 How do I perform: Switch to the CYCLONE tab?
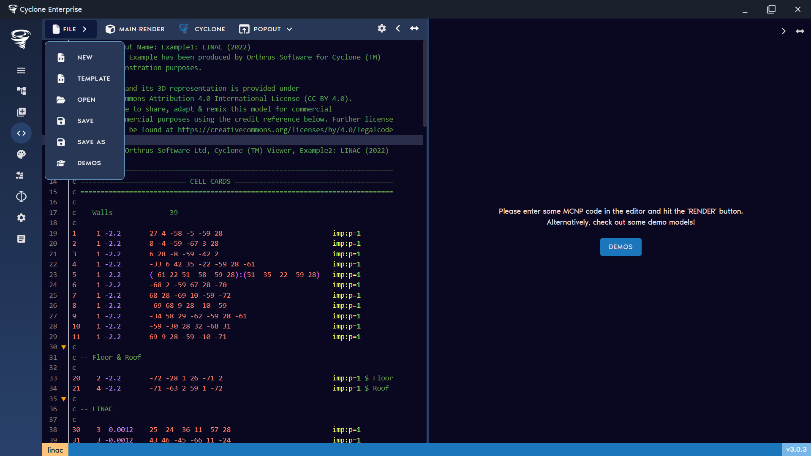(202, 29)
